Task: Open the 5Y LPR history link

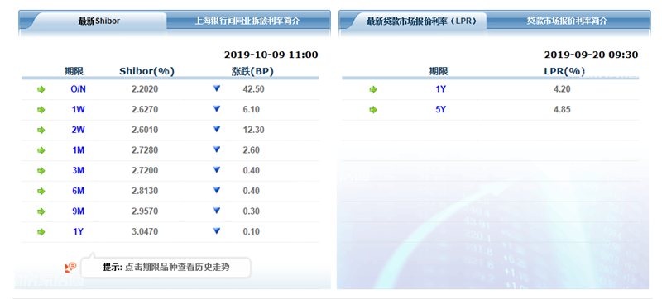Action: pyautogui.click(x=440, y=110)
